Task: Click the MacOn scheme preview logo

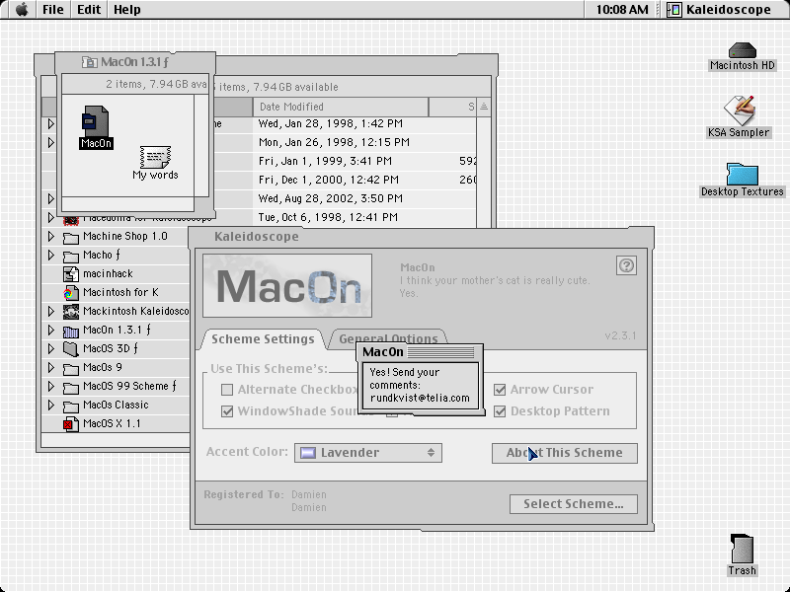Action: pyautogui.click(x=287, y=285)
